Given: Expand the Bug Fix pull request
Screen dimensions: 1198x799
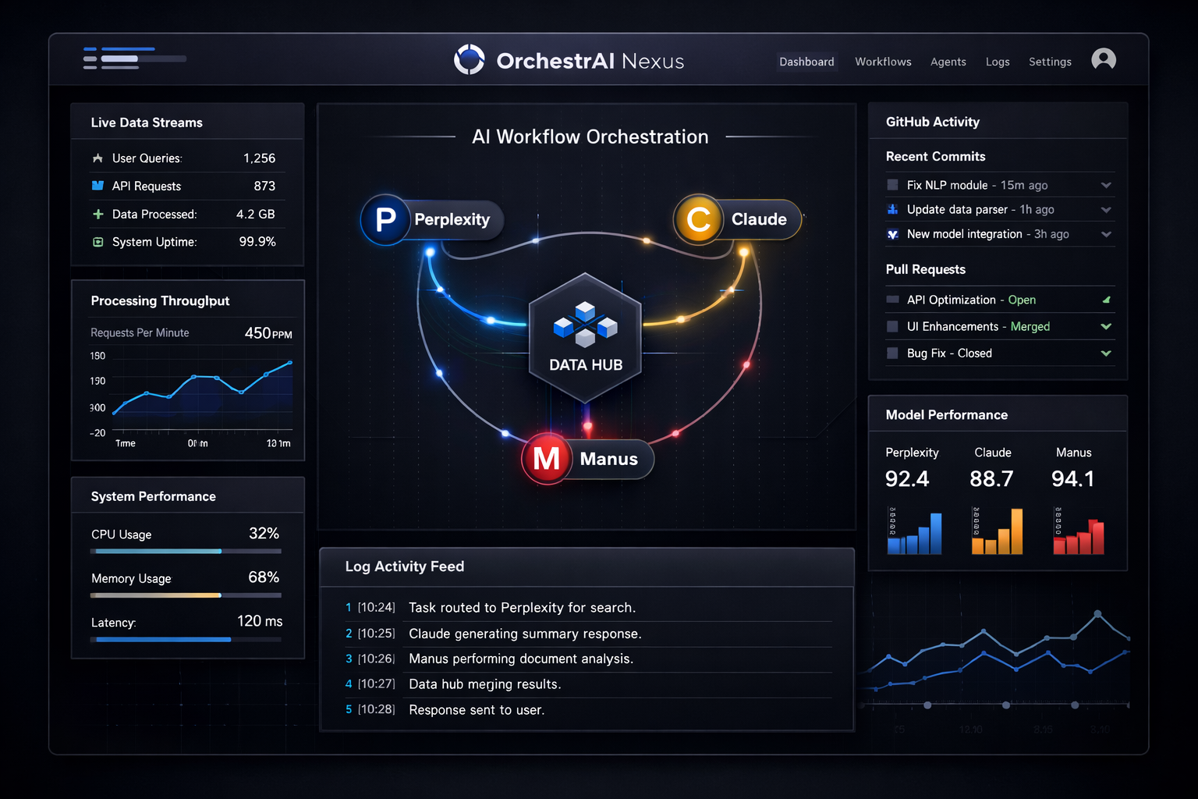Looking at the screenshot, I should pos(1106,353).
